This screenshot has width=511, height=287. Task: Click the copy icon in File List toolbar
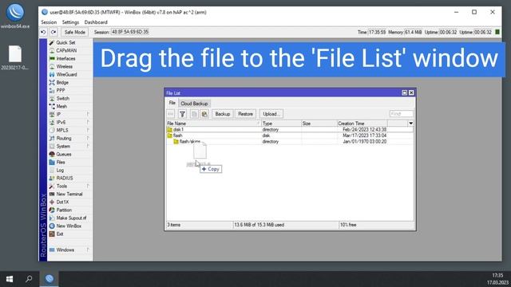(x=194, y=114)
